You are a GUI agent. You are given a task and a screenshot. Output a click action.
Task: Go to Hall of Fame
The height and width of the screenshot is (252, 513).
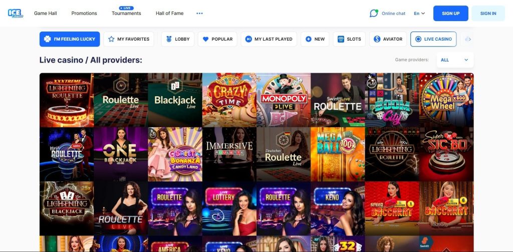coord(169,14)
